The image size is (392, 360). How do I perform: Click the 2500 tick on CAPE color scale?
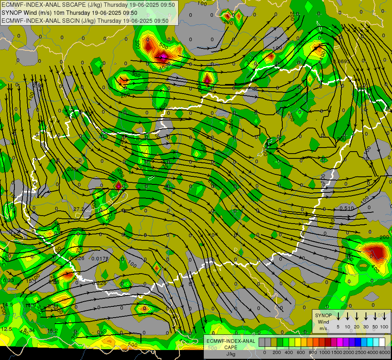click(x=361, y=352)
